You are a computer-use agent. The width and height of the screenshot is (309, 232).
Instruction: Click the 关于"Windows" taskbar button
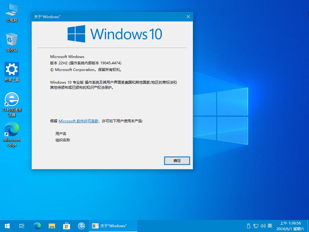113,226
